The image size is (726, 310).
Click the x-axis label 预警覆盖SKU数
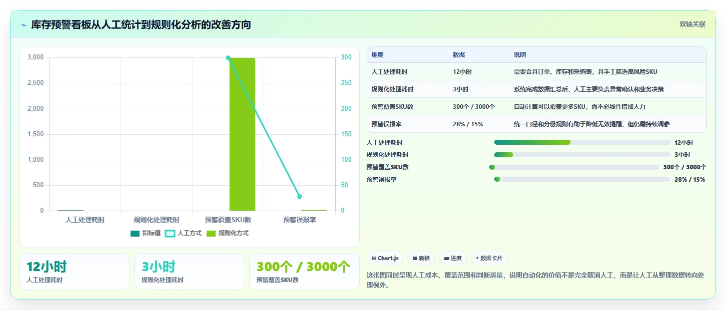(x=228, y=220)
